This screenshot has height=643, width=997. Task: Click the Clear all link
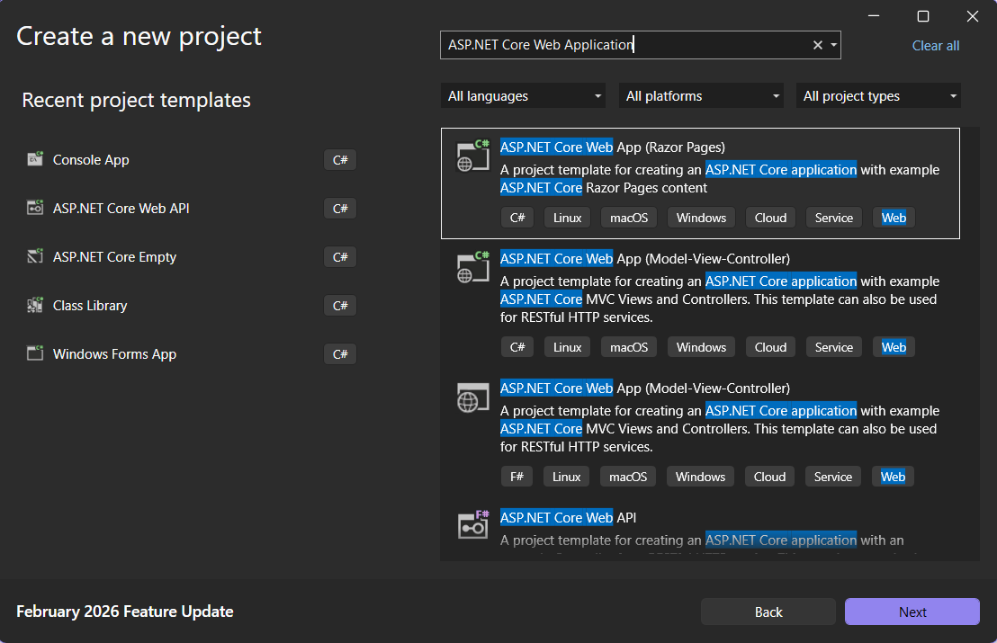[x=936, y=46]
